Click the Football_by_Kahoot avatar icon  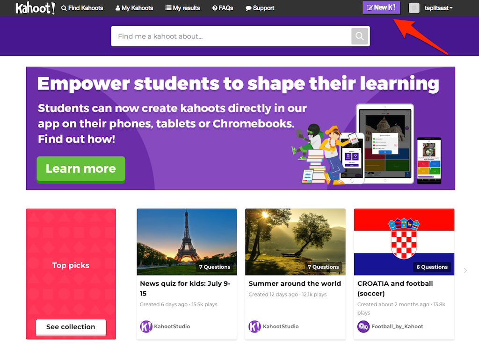click(363, 326)
